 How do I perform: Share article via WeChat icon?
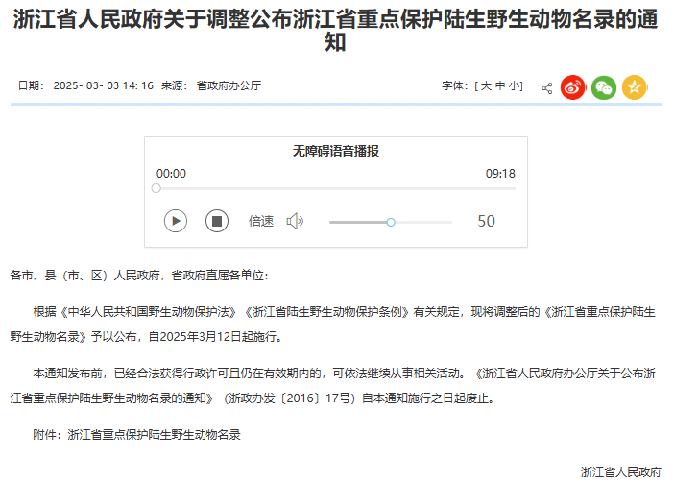coord(604,87)
